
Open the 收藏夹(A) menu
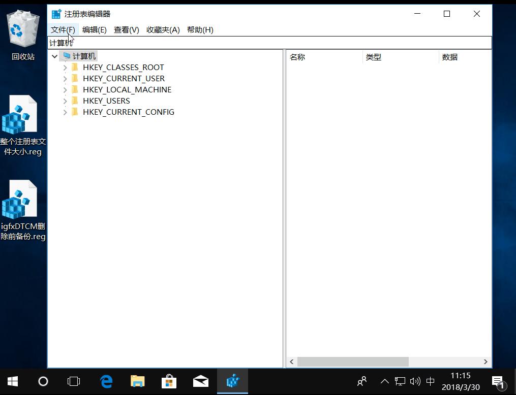pos(162,29)
